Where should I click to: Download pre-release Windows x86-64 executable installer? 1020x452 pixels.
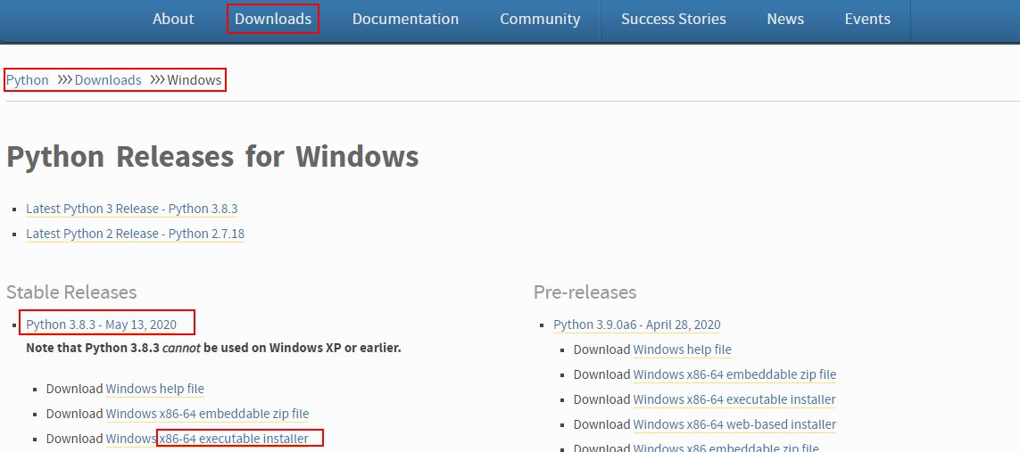click(x=734, y=399)
